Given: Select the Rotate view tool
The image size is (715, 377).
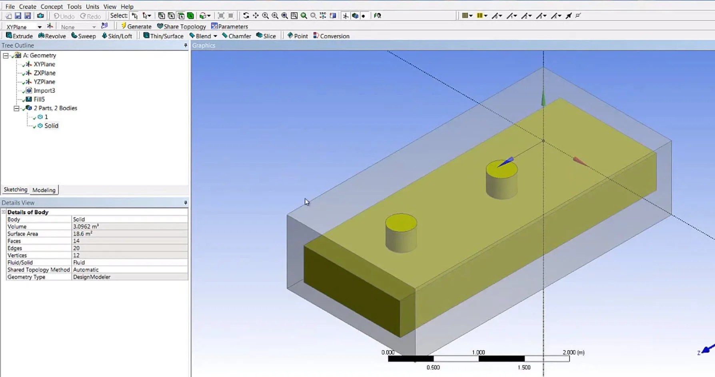Looking at the screenshot, I should point(246,16).
